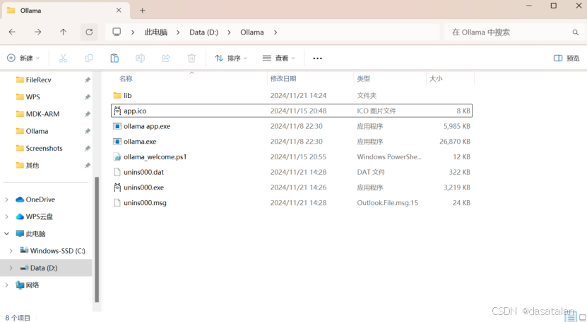The image size is (587, 322).
Task: Open WPS in the quick access list
Action: pos(33,97)
